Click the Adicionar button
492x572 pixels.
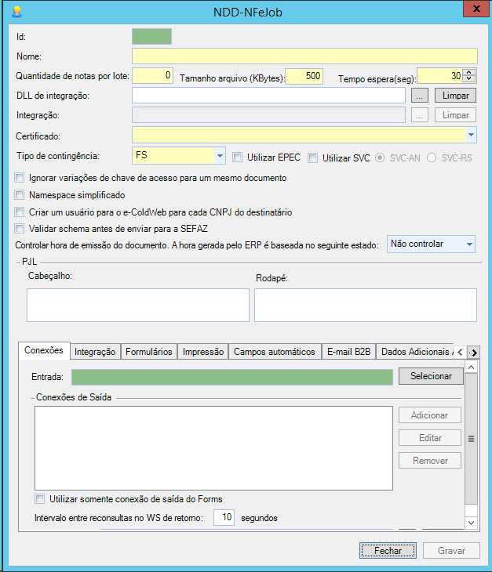(x=429, y=415)
